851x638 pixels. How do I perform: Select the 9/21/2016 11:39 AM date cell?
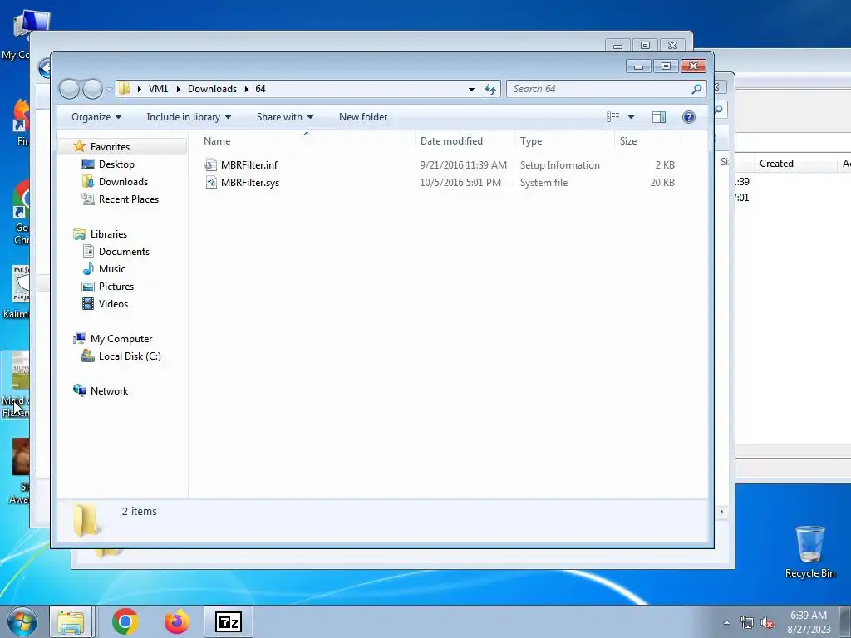463,165
